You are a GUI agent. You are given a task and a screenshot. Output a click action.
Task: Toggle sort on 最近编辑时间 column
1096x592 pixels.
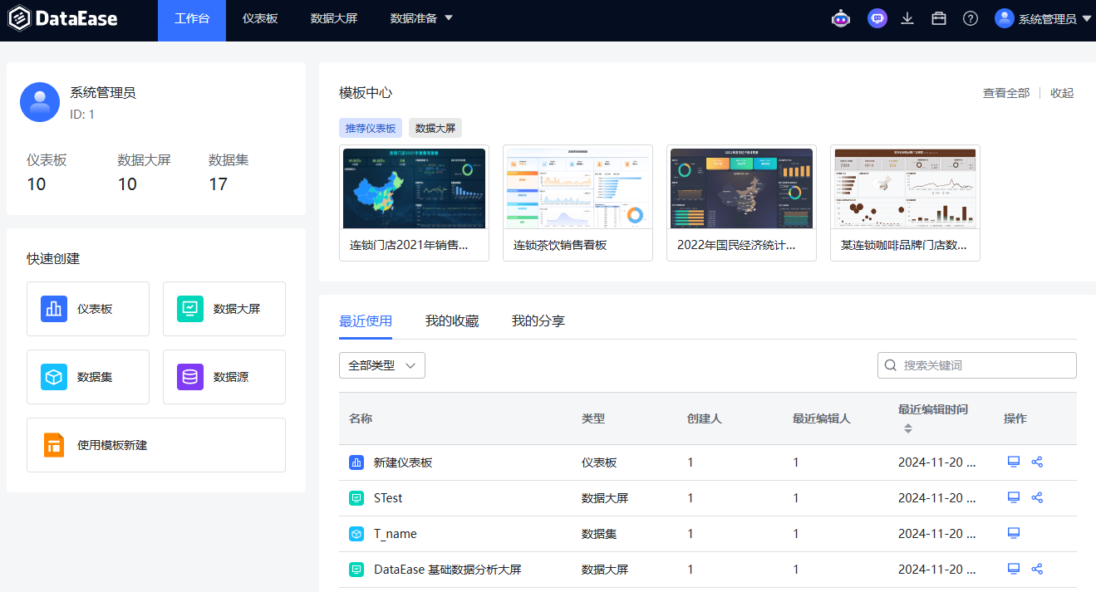pyautogui.click(x=908, y=428)
